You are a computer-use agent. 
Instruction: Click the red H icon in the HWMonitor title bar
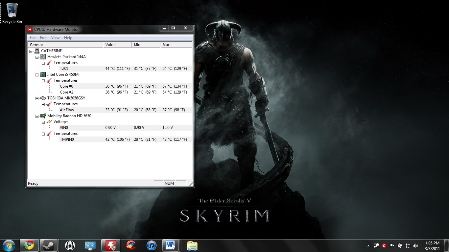point(30,30)
